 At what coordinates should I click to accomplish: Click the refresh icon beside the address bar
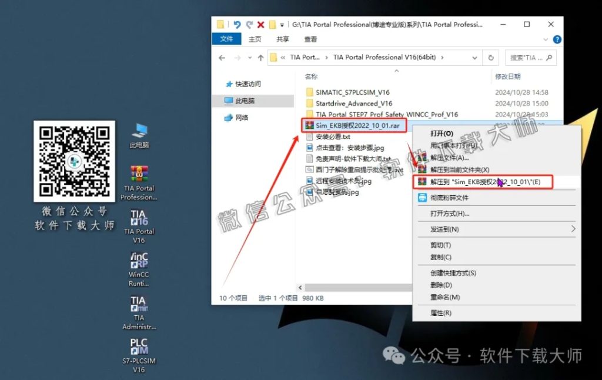point(490,58)
